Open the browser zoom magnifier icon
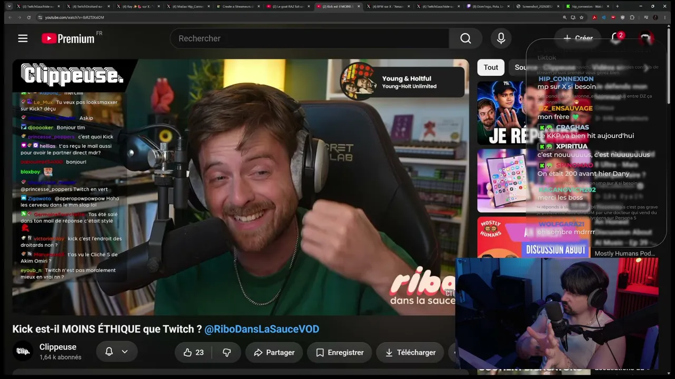The width and height of the screenshot is (675, 379). (x=565, y=17)
